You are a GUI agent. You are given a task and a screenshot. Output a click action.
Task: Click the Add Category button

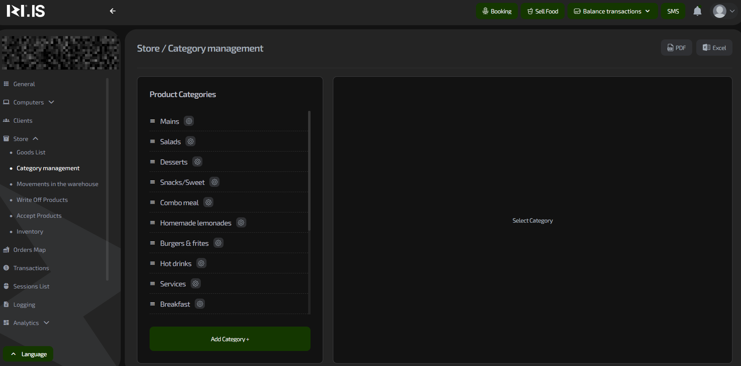[x=230, y=339]
